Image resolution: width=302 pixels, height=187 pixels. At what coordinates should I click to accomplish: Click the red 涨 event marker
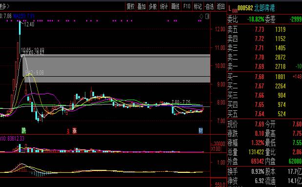[75, 131]
